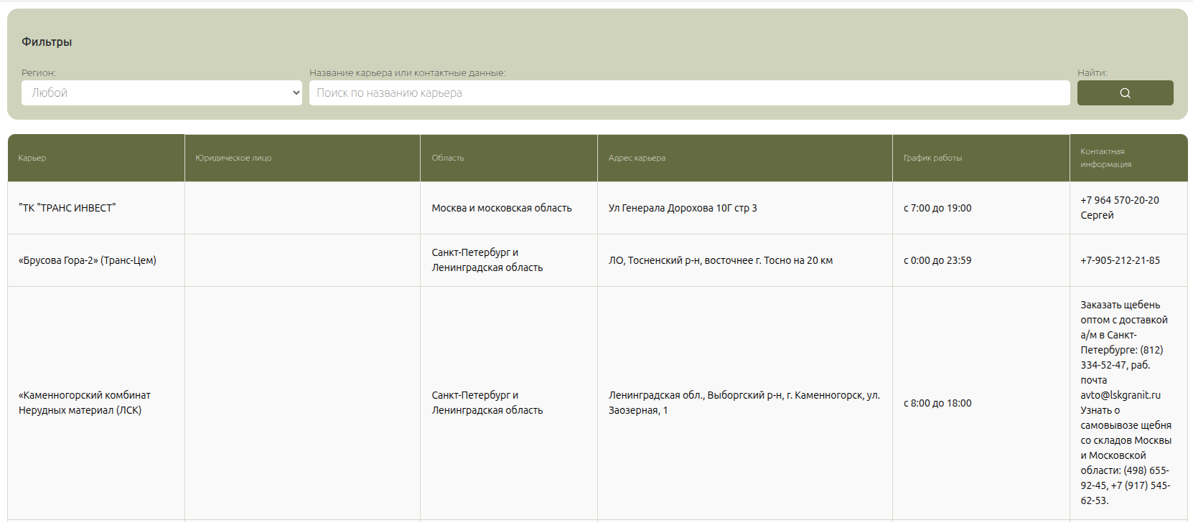Click the Москва и московская область cell
The image size is (1193, 522).
click(x=502, y=208)
